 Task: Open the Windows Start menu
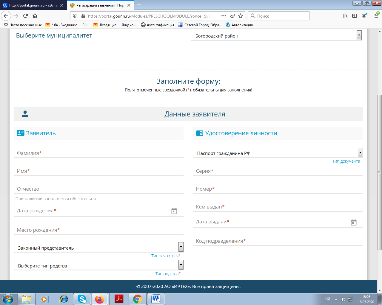click(x=8, y=299)
